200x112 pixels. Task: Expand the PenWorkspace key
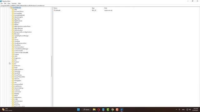(x=11, y=101)
